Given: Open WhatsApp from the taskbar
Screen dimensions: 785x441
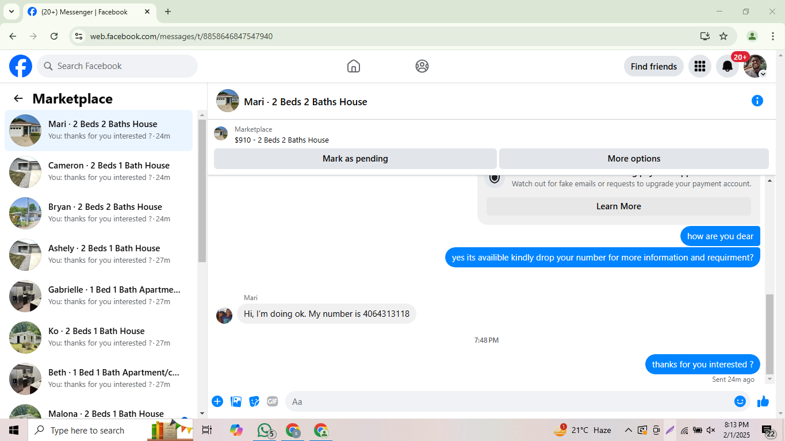Looking at the screenshot, I should (265, 430).
